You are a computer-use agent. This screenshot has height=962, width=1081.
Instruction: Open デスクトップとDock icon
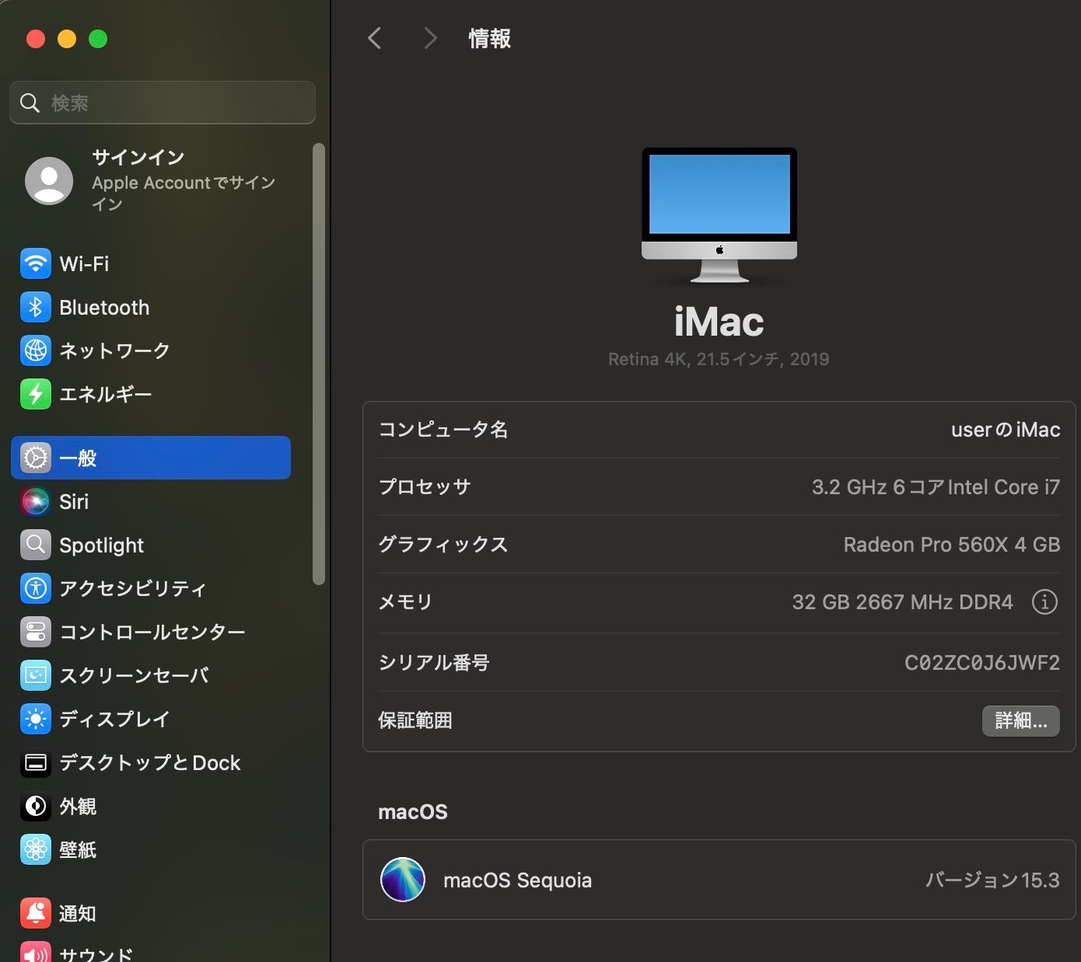(36, 763)
